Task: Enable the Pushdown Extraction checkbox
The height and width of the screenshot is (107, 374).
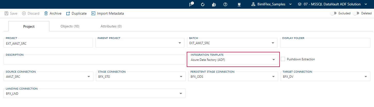Action: [x=283, y=59]
